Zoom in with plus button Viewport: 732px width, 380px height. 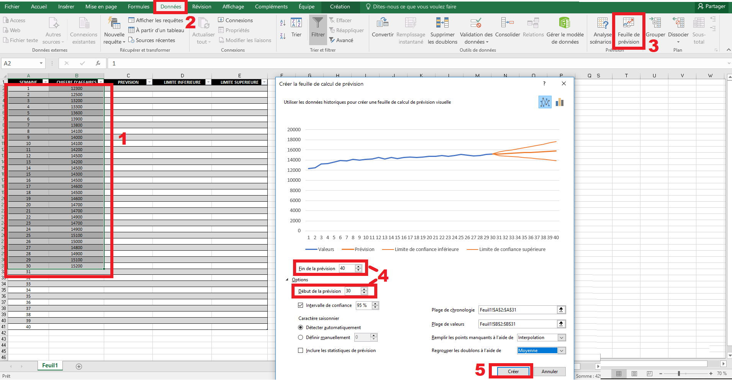[711, 373]
